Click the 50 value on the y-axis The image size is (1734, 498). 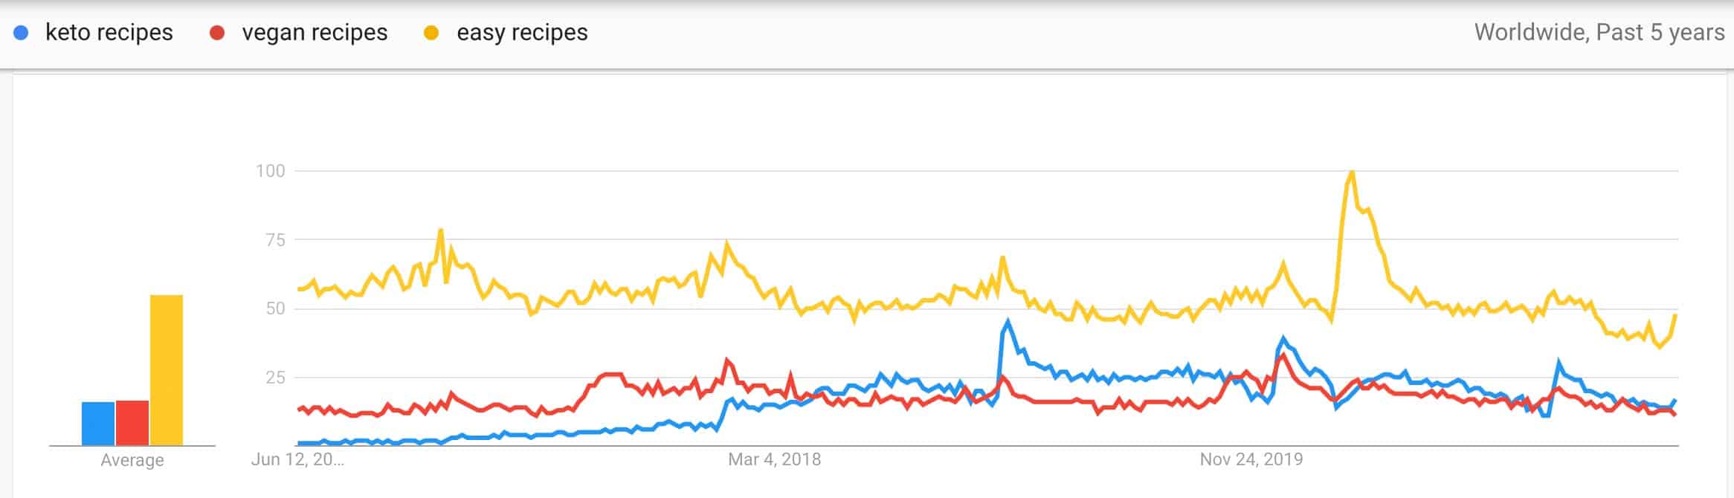click(x=275, y=308)
